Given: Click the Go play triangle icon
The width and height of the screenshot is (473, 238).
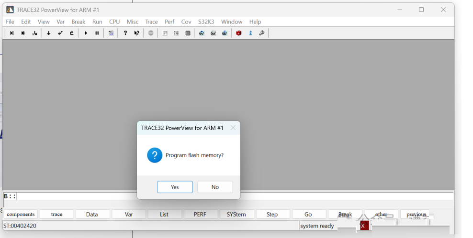Looking at the screenshot, I should [x=86, y=33].
